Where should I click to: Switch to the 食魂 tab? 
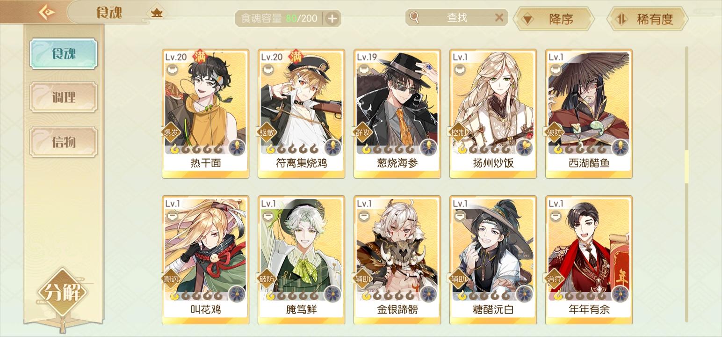coord(64,54)
